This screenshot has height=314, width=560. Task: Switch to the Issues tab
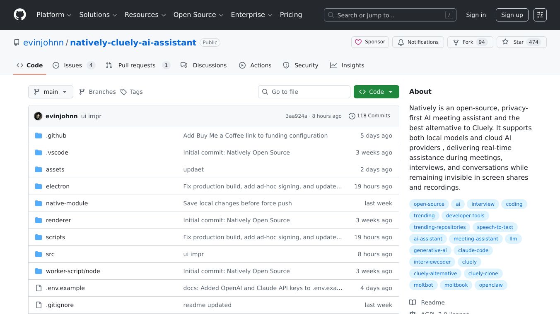tap(74, 65)
